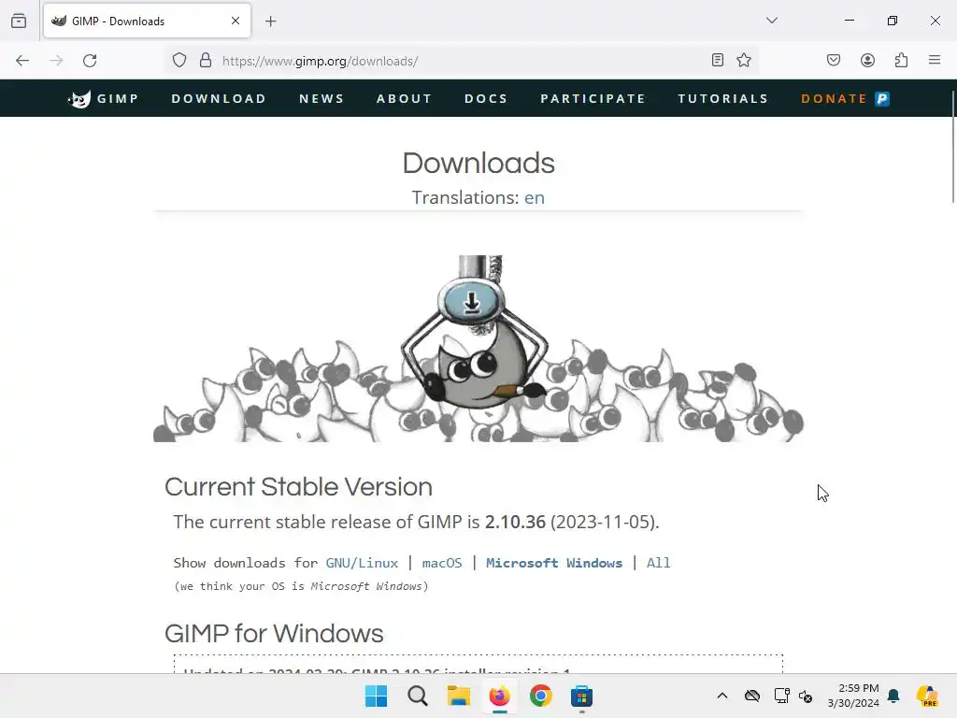Open Firefox account icon
This screenshot has width=957, height=718.
click(867, 60)
